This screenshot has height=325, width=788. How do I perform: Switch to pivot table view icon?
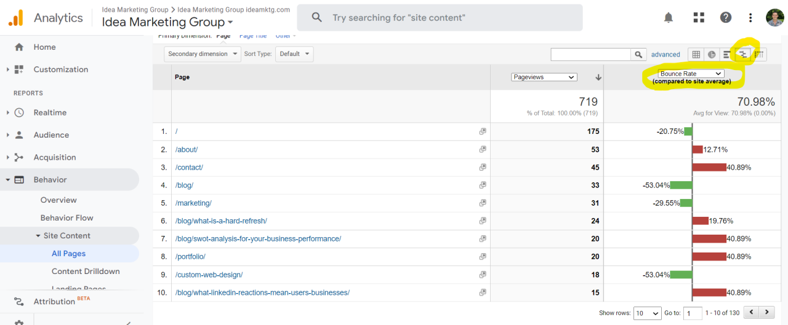[x=759, y=54]
